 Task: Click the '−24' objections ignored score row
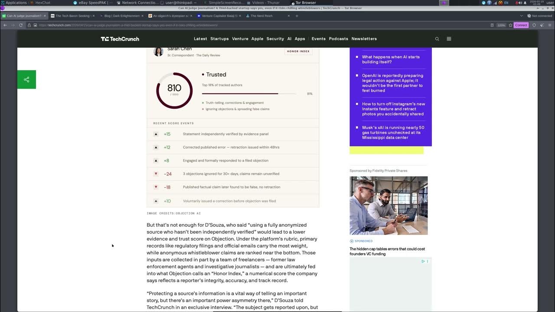(x=233, y=174)
